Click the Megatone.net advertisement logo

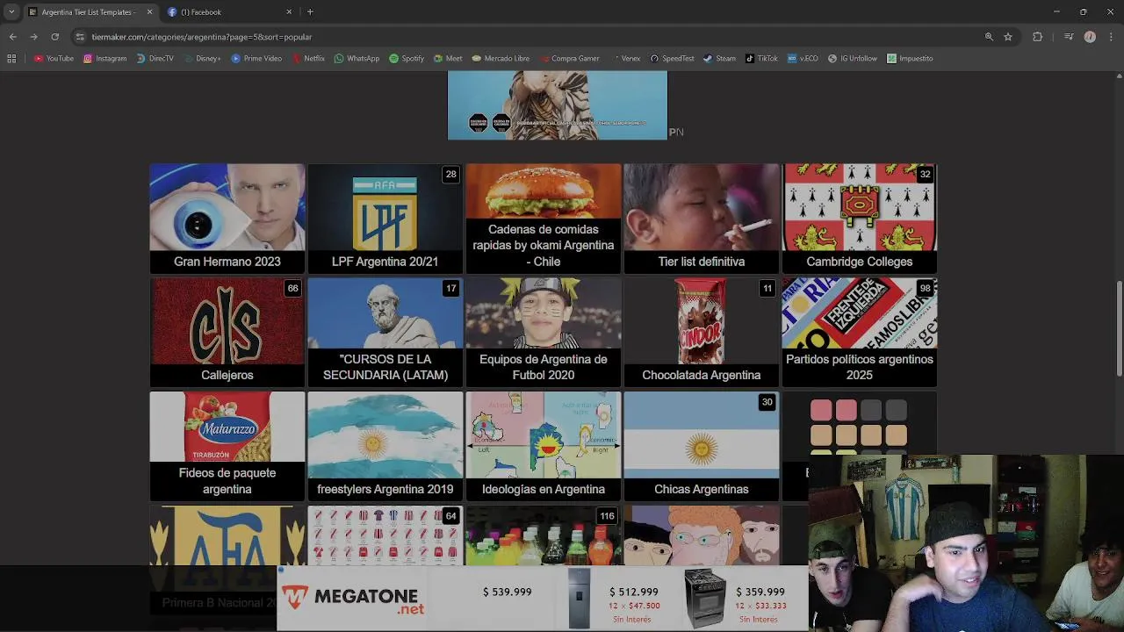[x=354, y=599]
